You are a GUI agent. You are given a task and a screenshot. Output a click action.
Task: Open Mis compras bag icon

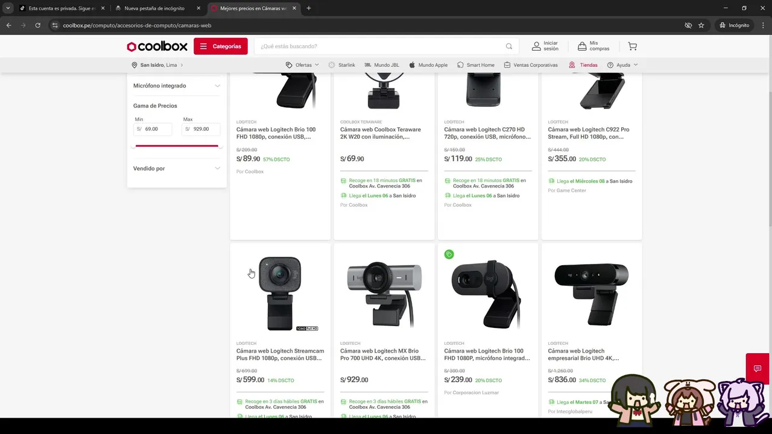pyautogui.click(x=582, y=46)
